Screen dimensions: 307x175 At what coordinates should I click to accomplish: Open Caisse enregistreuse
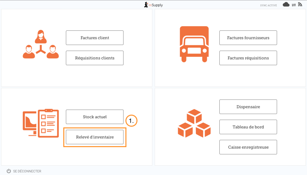(x=248, y=147)
